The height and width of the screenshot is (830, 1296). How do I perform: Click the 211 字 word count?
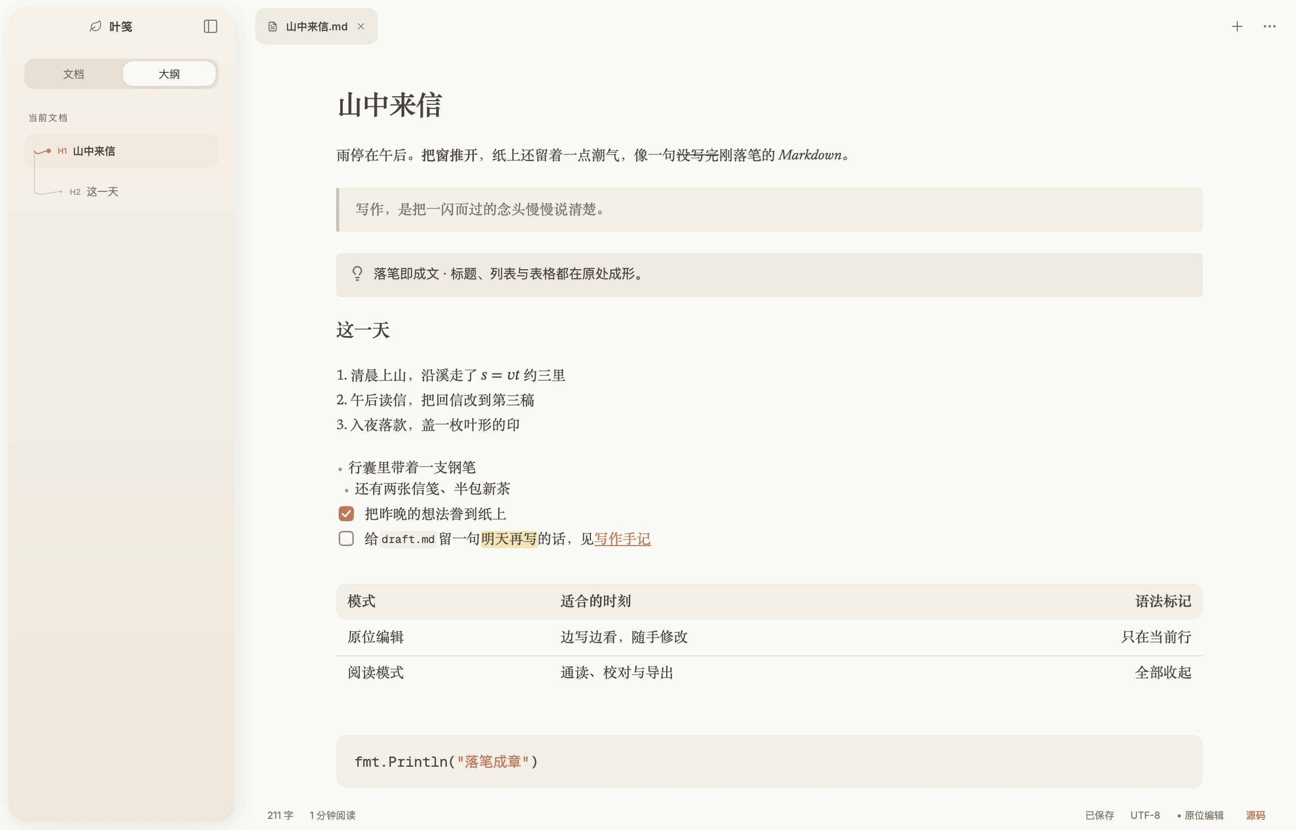click(x=280, y=815)
